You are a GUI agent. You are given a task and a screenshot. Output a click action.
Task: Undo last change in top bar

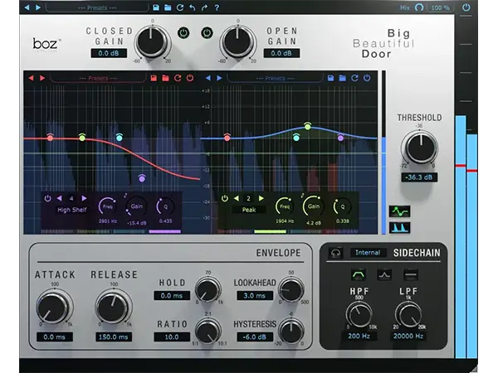click(x=193, y=7)
